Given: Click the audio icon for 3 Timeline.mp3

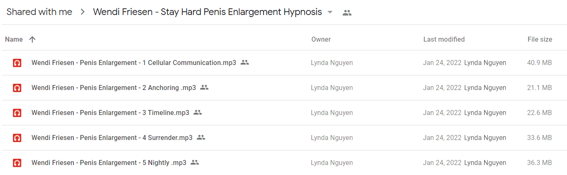Looking at the screenshot, I should click(17, 113).
